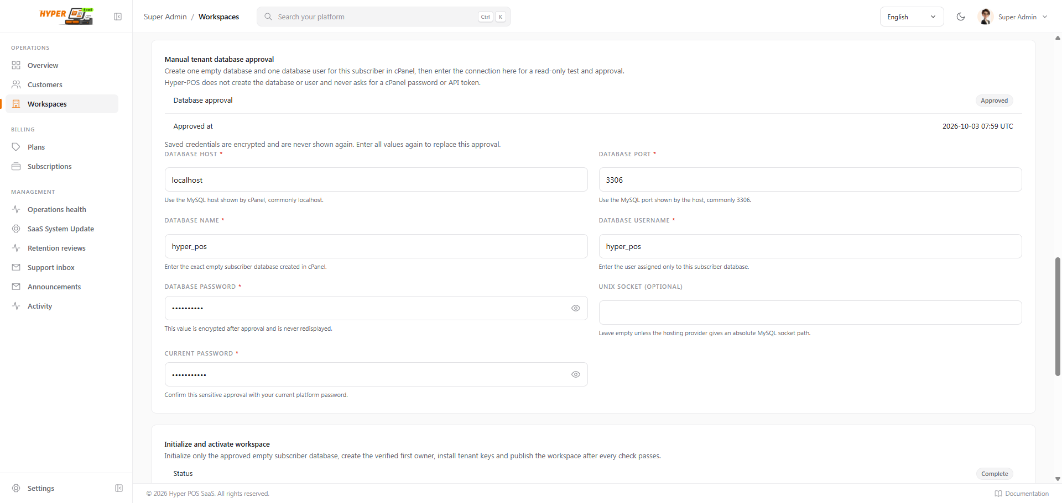Focus the Database Port field
This screenshot has width=1062, height=503.
(x=810, y=179)
